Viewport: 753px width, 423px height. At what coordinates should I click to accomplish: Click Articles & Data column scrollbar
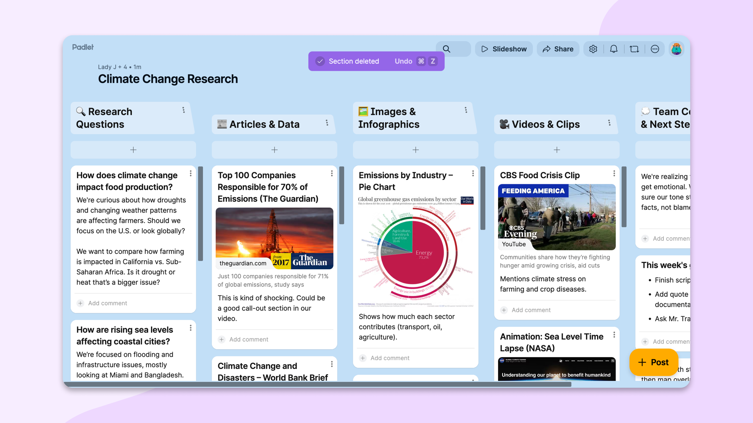pyautogui.click(x=342, y=195)
